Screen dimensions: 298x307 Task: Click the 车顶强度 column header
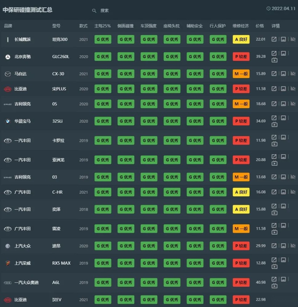pyautogui.click(x=149, y=26)
